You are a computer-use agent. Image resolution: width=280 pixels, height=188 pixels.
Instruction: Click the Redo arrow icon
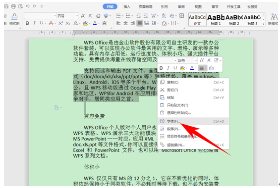pyautogui.click(x=35, y=6)
